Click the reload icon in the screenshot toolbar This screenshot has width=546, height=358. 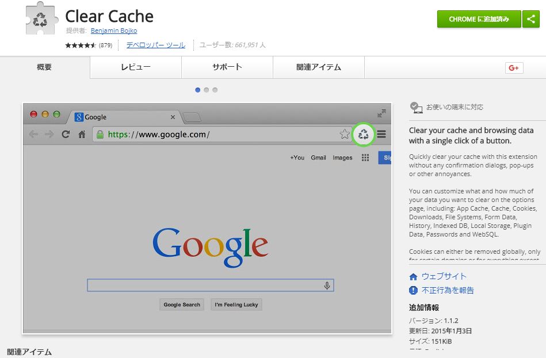(66, 134)
